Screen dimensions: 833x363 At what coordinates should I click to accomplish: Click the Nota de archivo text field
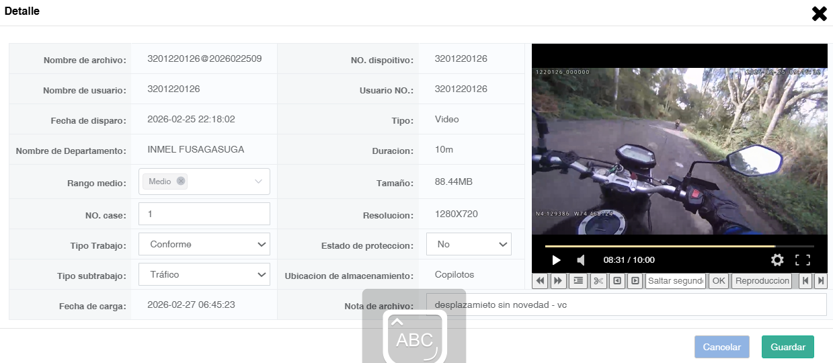[x=626, y=305]
